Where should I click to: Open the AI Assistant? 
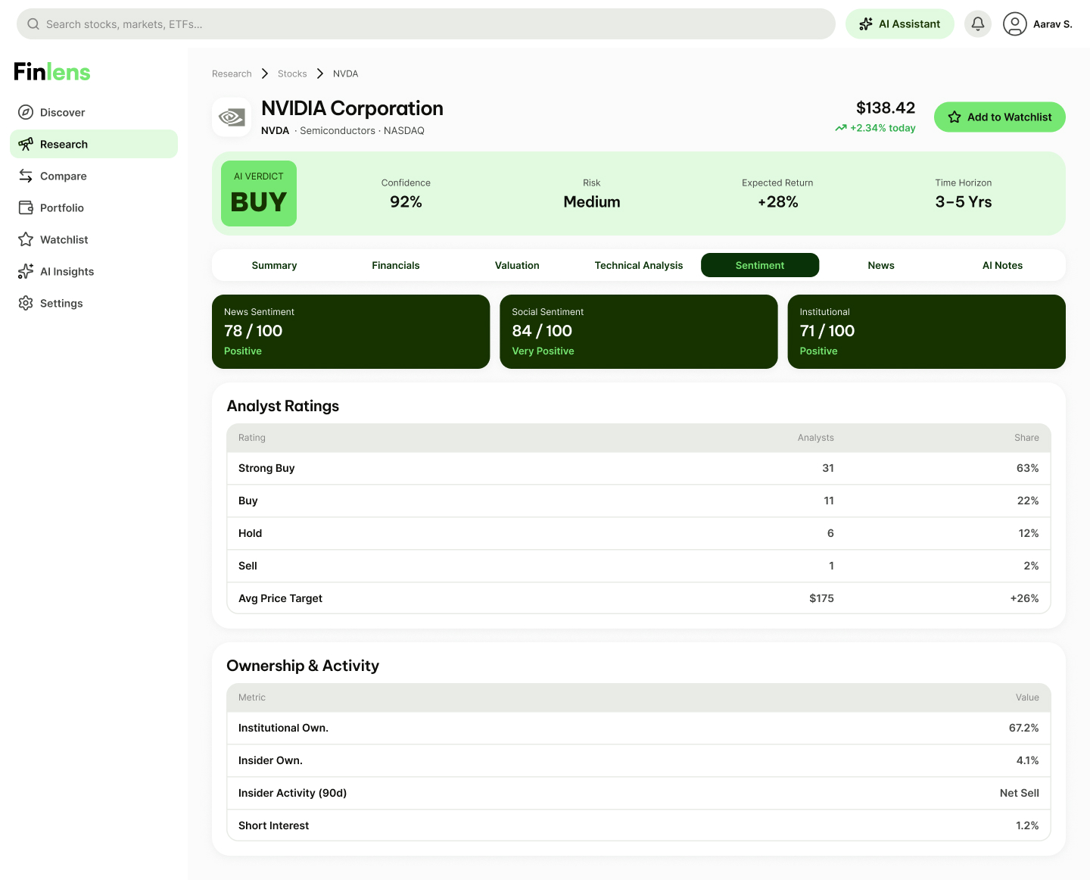click(900, 24)
